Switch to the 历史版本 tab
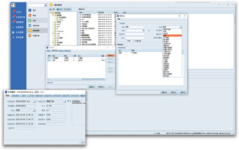Image resolution: width=239 pixels, height=150 pixels. 15,95
